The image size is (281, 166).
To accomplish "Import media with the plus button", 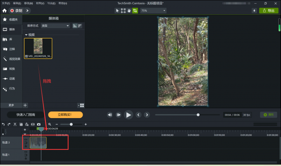I will pyautogui.click(x=25, y=105).
